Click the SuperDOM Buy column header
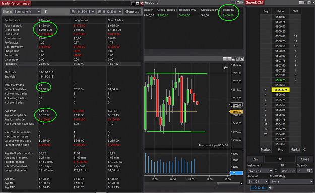Image resolution: width=315 pixels, height=193 pixels. pyautogui.click(x=266, y=11)
